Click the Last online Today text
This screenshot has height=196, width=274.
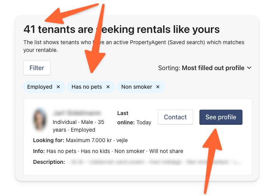(134, 118)
